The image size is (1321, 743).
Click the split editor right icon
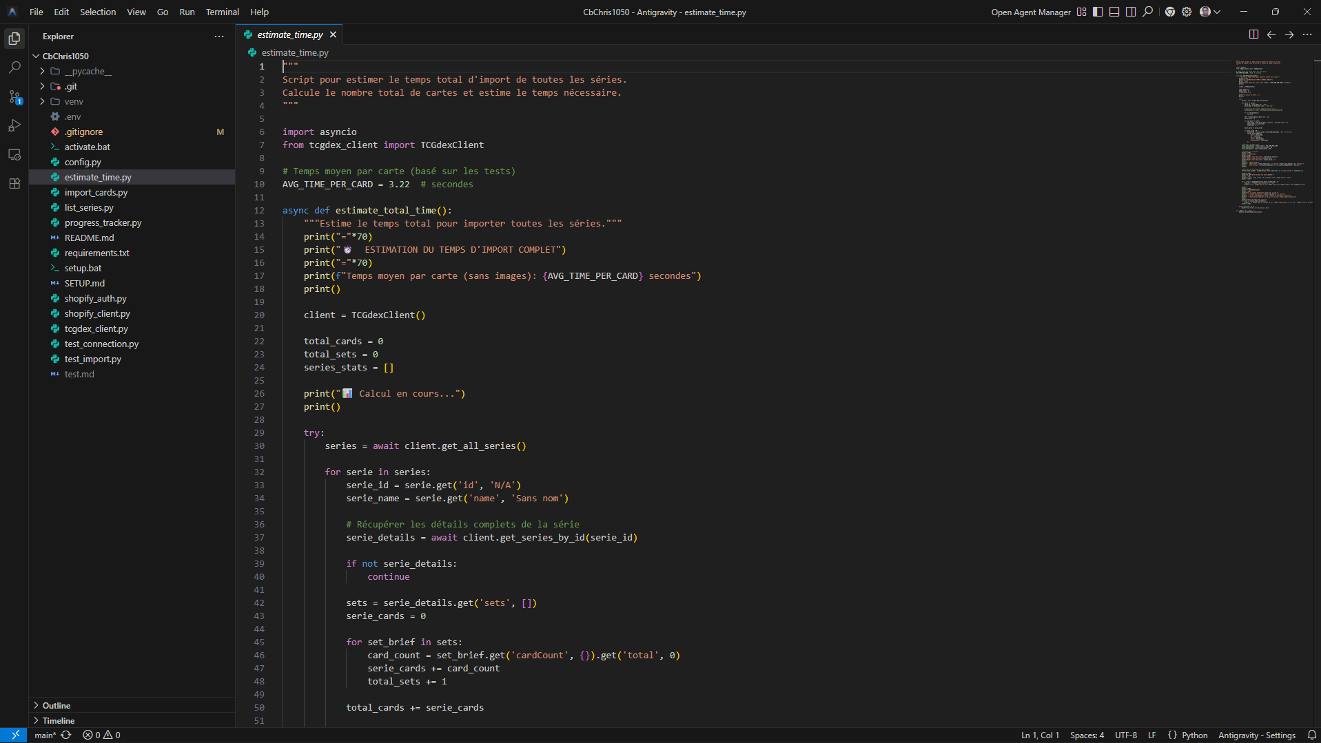click(1253, 34)
